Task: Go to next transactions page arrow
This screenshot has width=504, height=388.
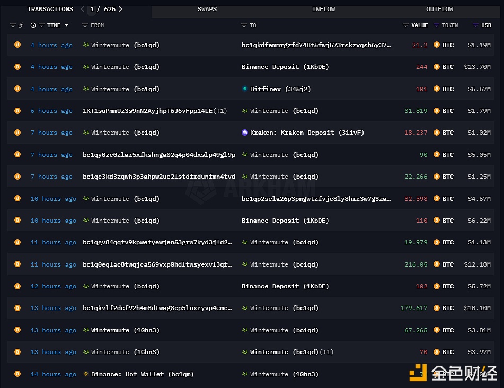Action: (120, 9)
